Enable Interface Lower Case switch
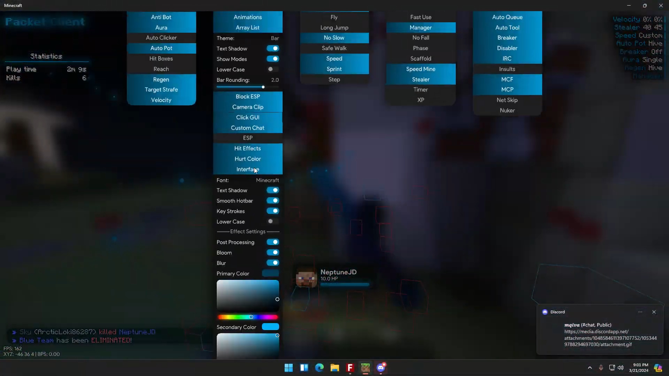The width and height of the screenshot is (669, 376). click(x=273, y=221)
